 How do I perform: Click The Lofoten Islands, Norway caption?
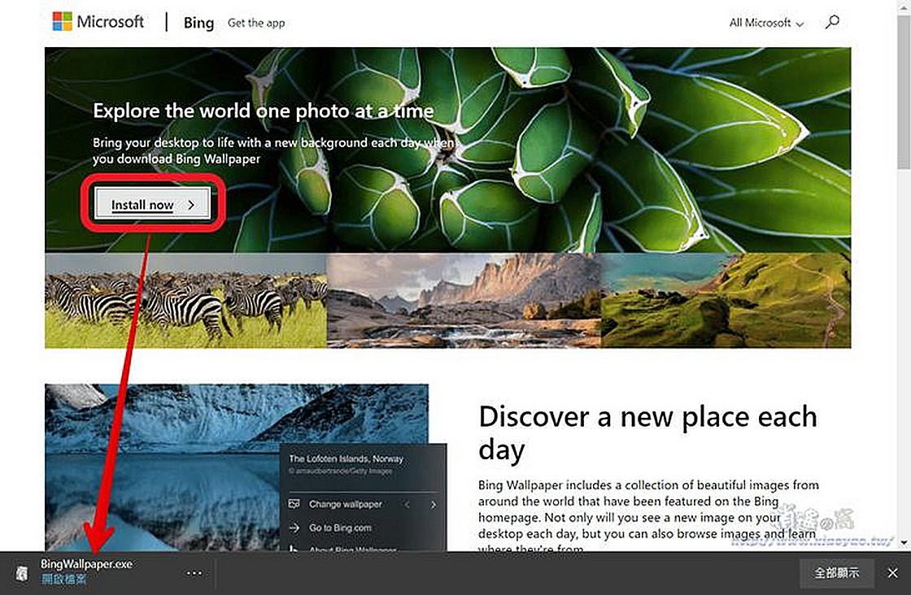pyautogui.click(x=346, y=458)
